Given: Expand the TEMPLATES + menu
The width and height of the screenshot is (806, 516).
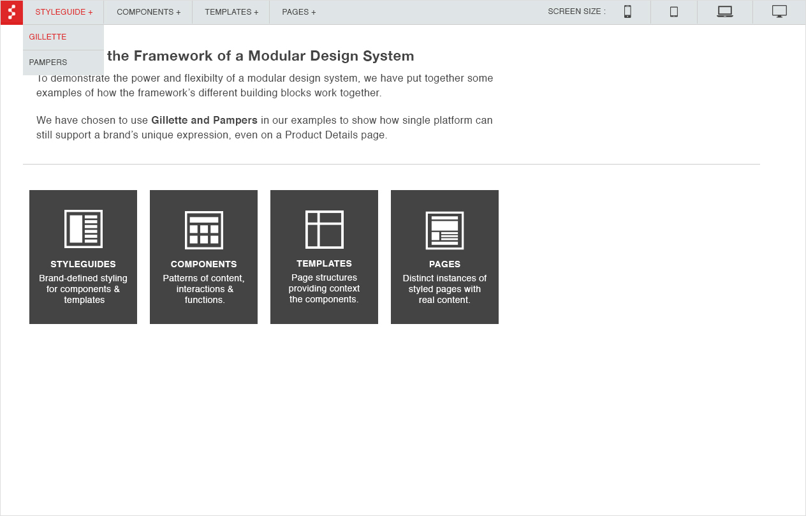Looking at the screenshot, I should tap(231, 12).
